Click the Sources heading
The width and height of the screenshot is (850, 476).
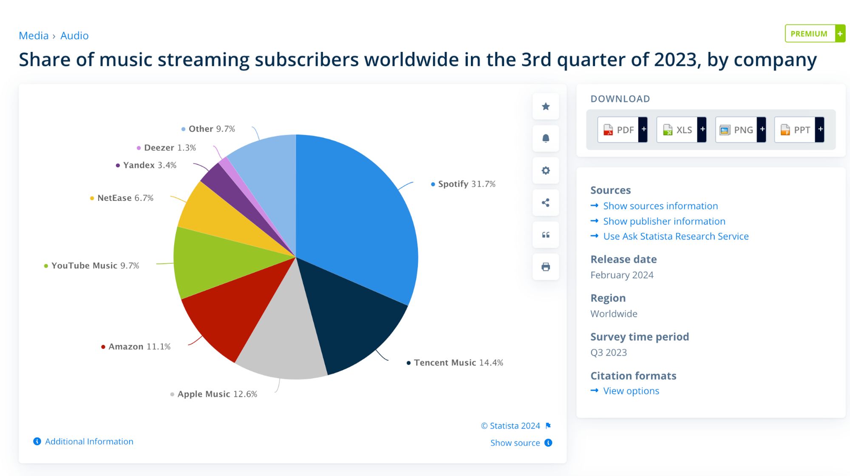click(610, 190)
